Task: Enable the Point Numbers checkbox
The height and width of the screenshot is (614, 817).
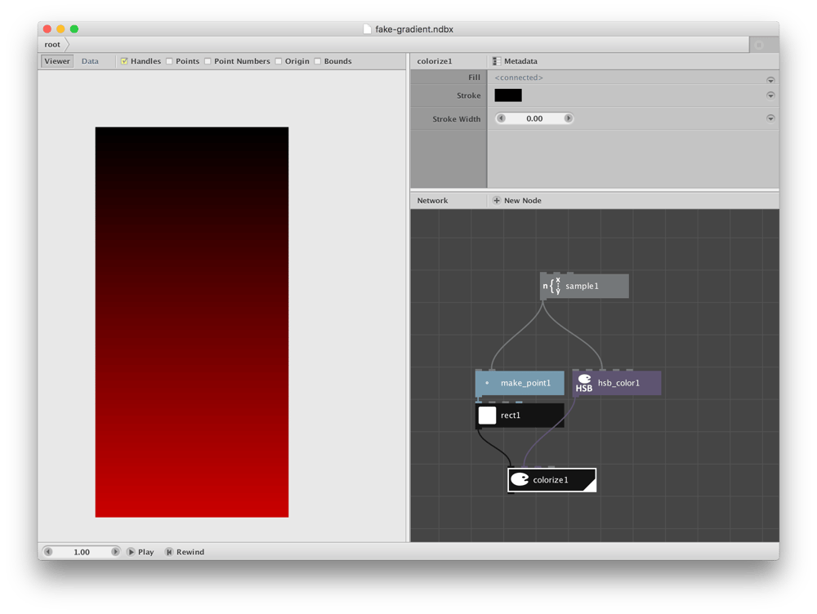Action: (x=208, y=61)
